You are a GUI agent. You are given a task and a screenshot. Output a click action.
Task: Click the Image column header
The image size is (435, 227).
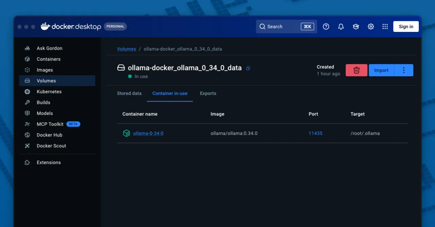[217, 114]
